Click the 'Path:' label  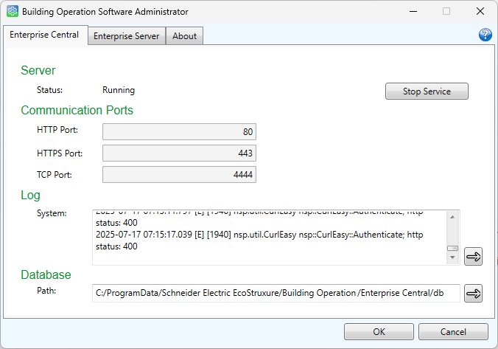coord(46,291)
